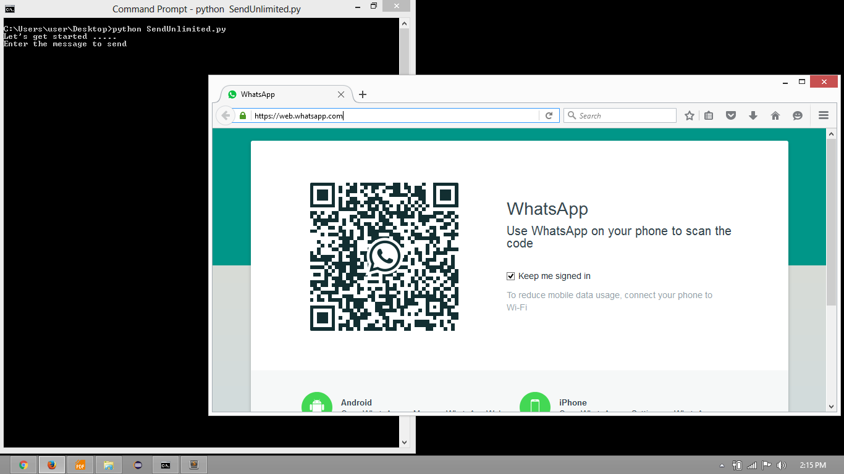Click the 2:15 PM clock
This screenshot has width=844, height=474.
[x=812, y=465]
